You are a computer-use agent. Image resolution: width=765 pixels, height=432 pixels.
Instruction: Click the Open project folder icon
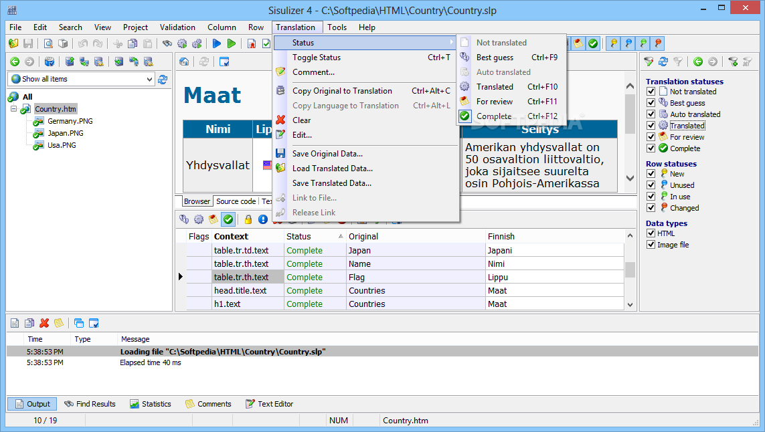(13, 43)
